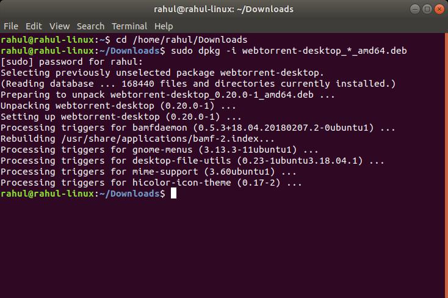
Task: Click the 'Processing triggers for desktop-file-utils' line
Action: (x=193, y=161)
